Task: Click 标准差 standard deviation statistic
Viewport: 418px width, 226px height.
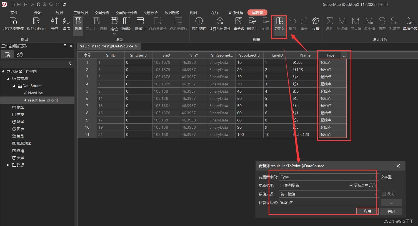Action: coord(395,24)
